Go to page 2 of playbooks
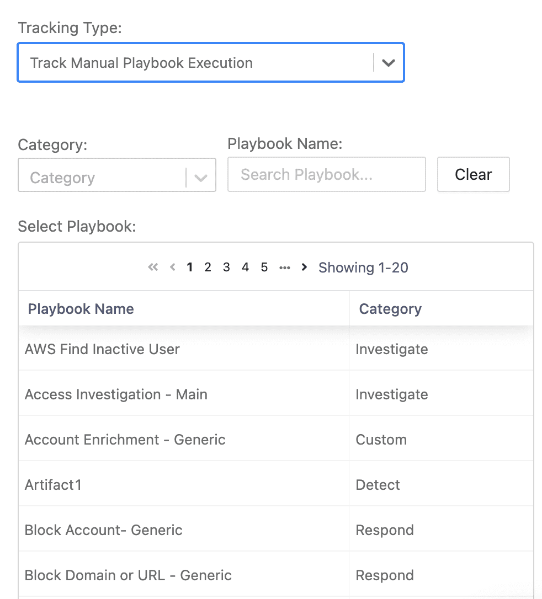 click(x=208, y=267)
